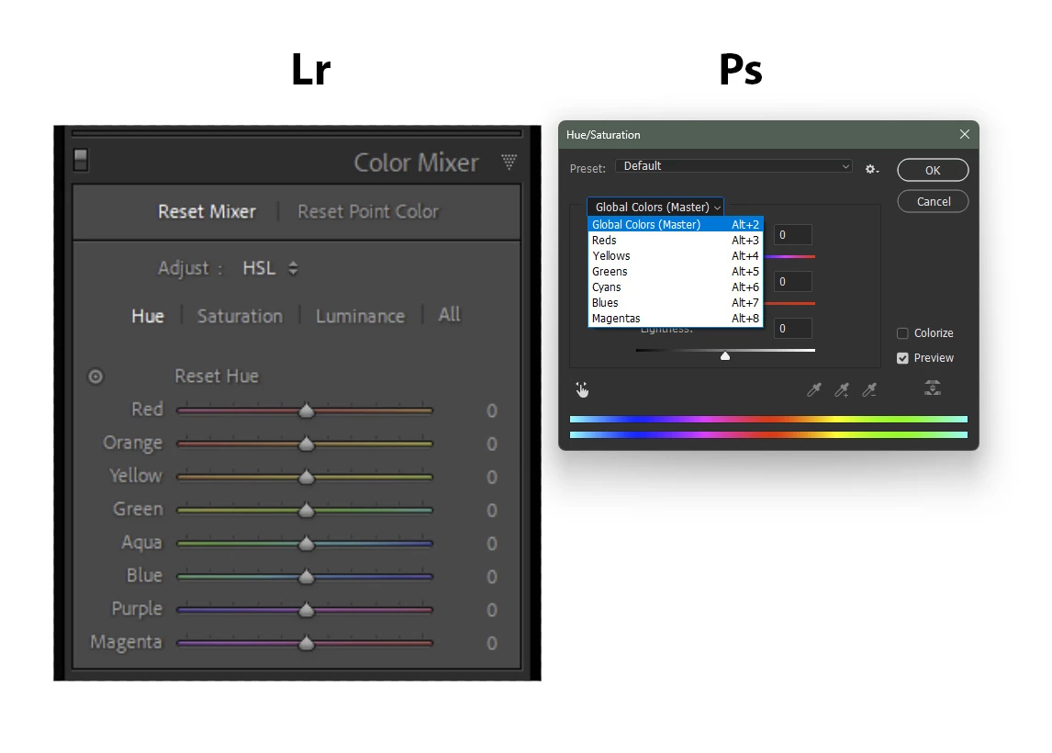The height and width of the screenshot is (753, 1052).
Task: Click the Red hue slider handle
Action: coord(307,410)
